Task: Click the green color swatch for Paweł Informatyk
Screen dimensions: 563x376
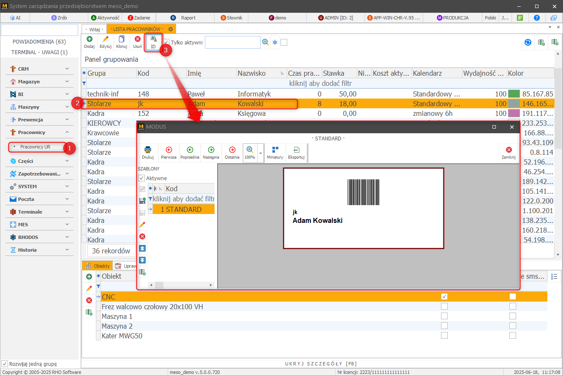Action: point(514,94)
